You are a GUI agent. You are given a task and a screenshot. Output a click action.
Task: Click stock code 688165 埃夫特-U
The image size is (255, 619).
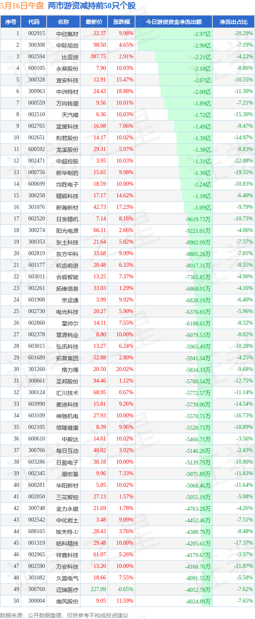click(x=34, y=531)
